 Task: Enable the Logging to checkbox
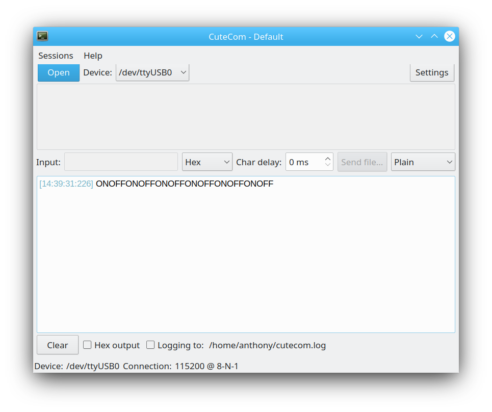point(150,345)
